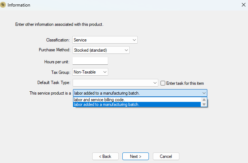Click the Information dialog tag icon

3,5
